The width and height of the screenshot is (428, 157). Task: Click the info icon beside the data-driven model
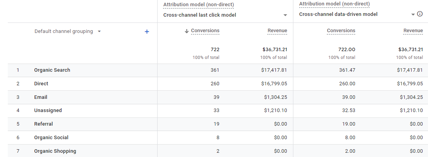420,14
